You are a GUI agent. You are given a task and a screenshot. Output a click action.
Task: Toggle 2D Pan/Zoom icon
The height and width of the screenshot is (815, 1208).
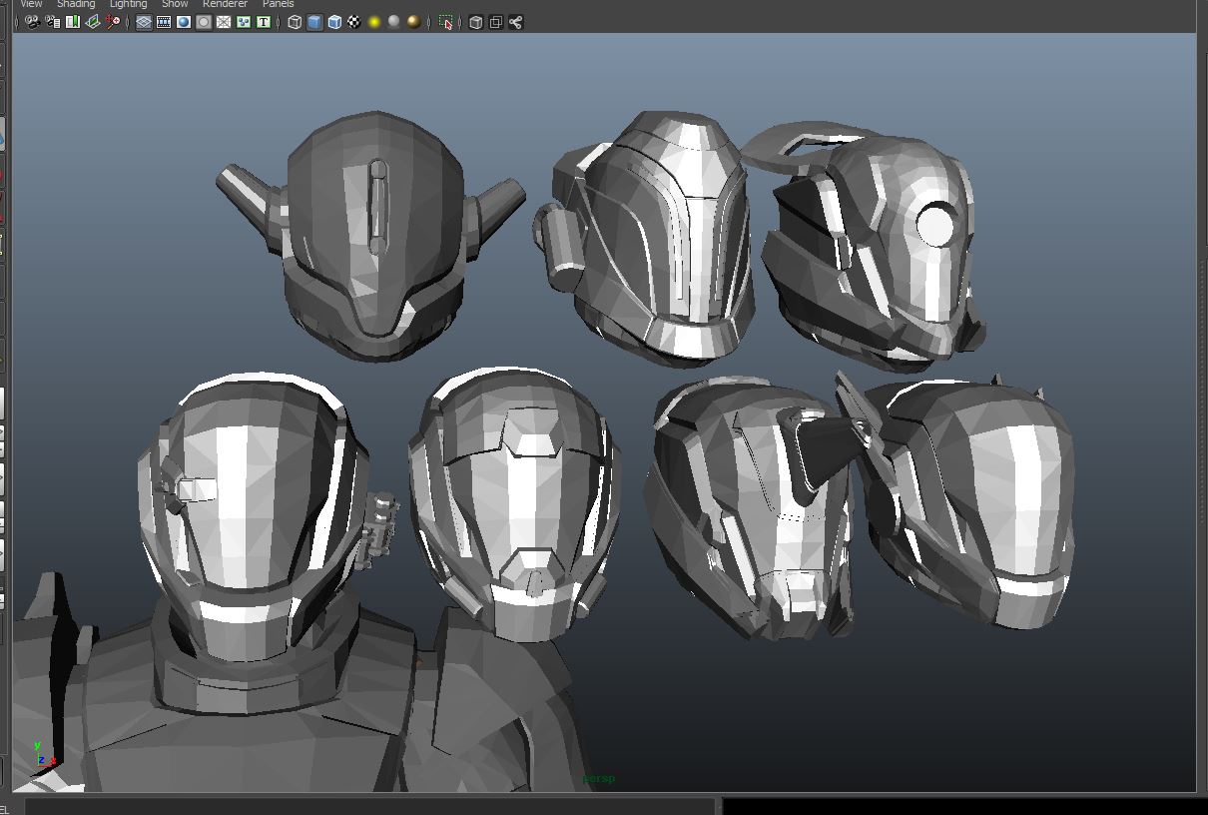point(113,22)
